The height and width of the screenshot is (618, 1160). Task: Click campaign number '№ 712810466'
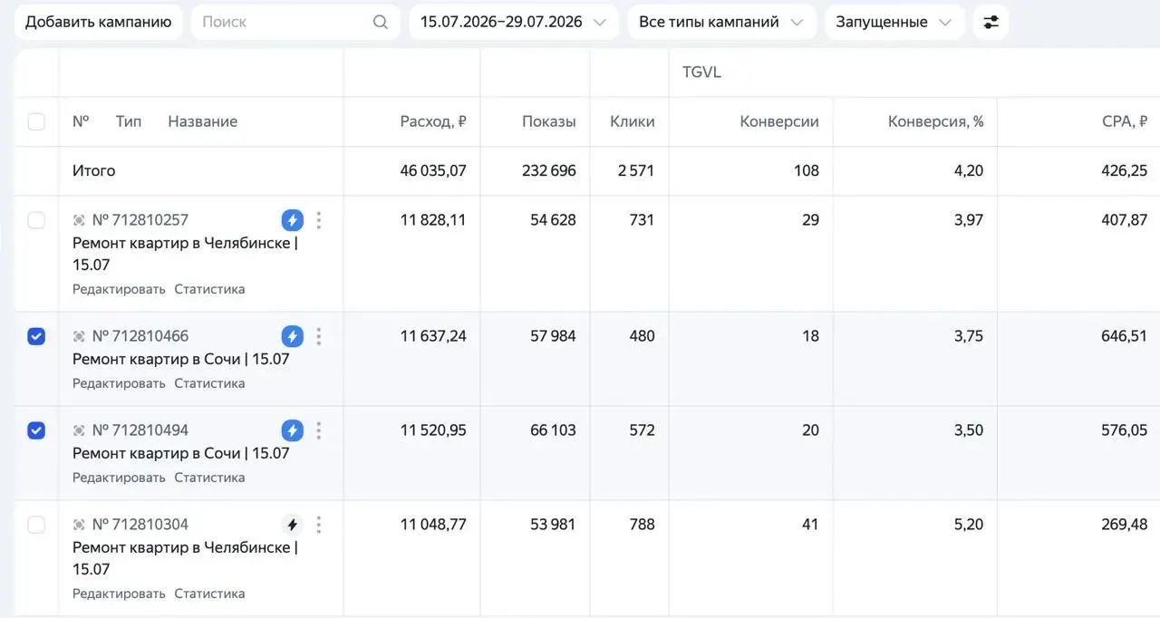(x=140, y=336)
